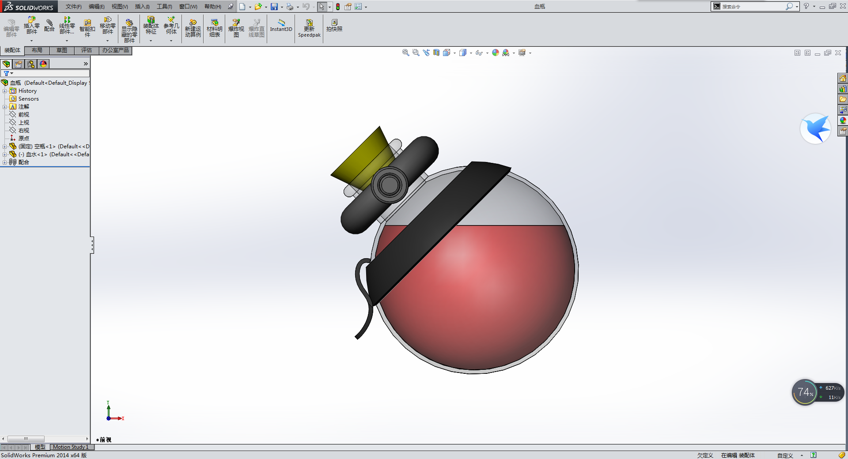Switch to 草图 sketch tab
The height and width of the screenshot is (459, 848).
coord(62,50)
